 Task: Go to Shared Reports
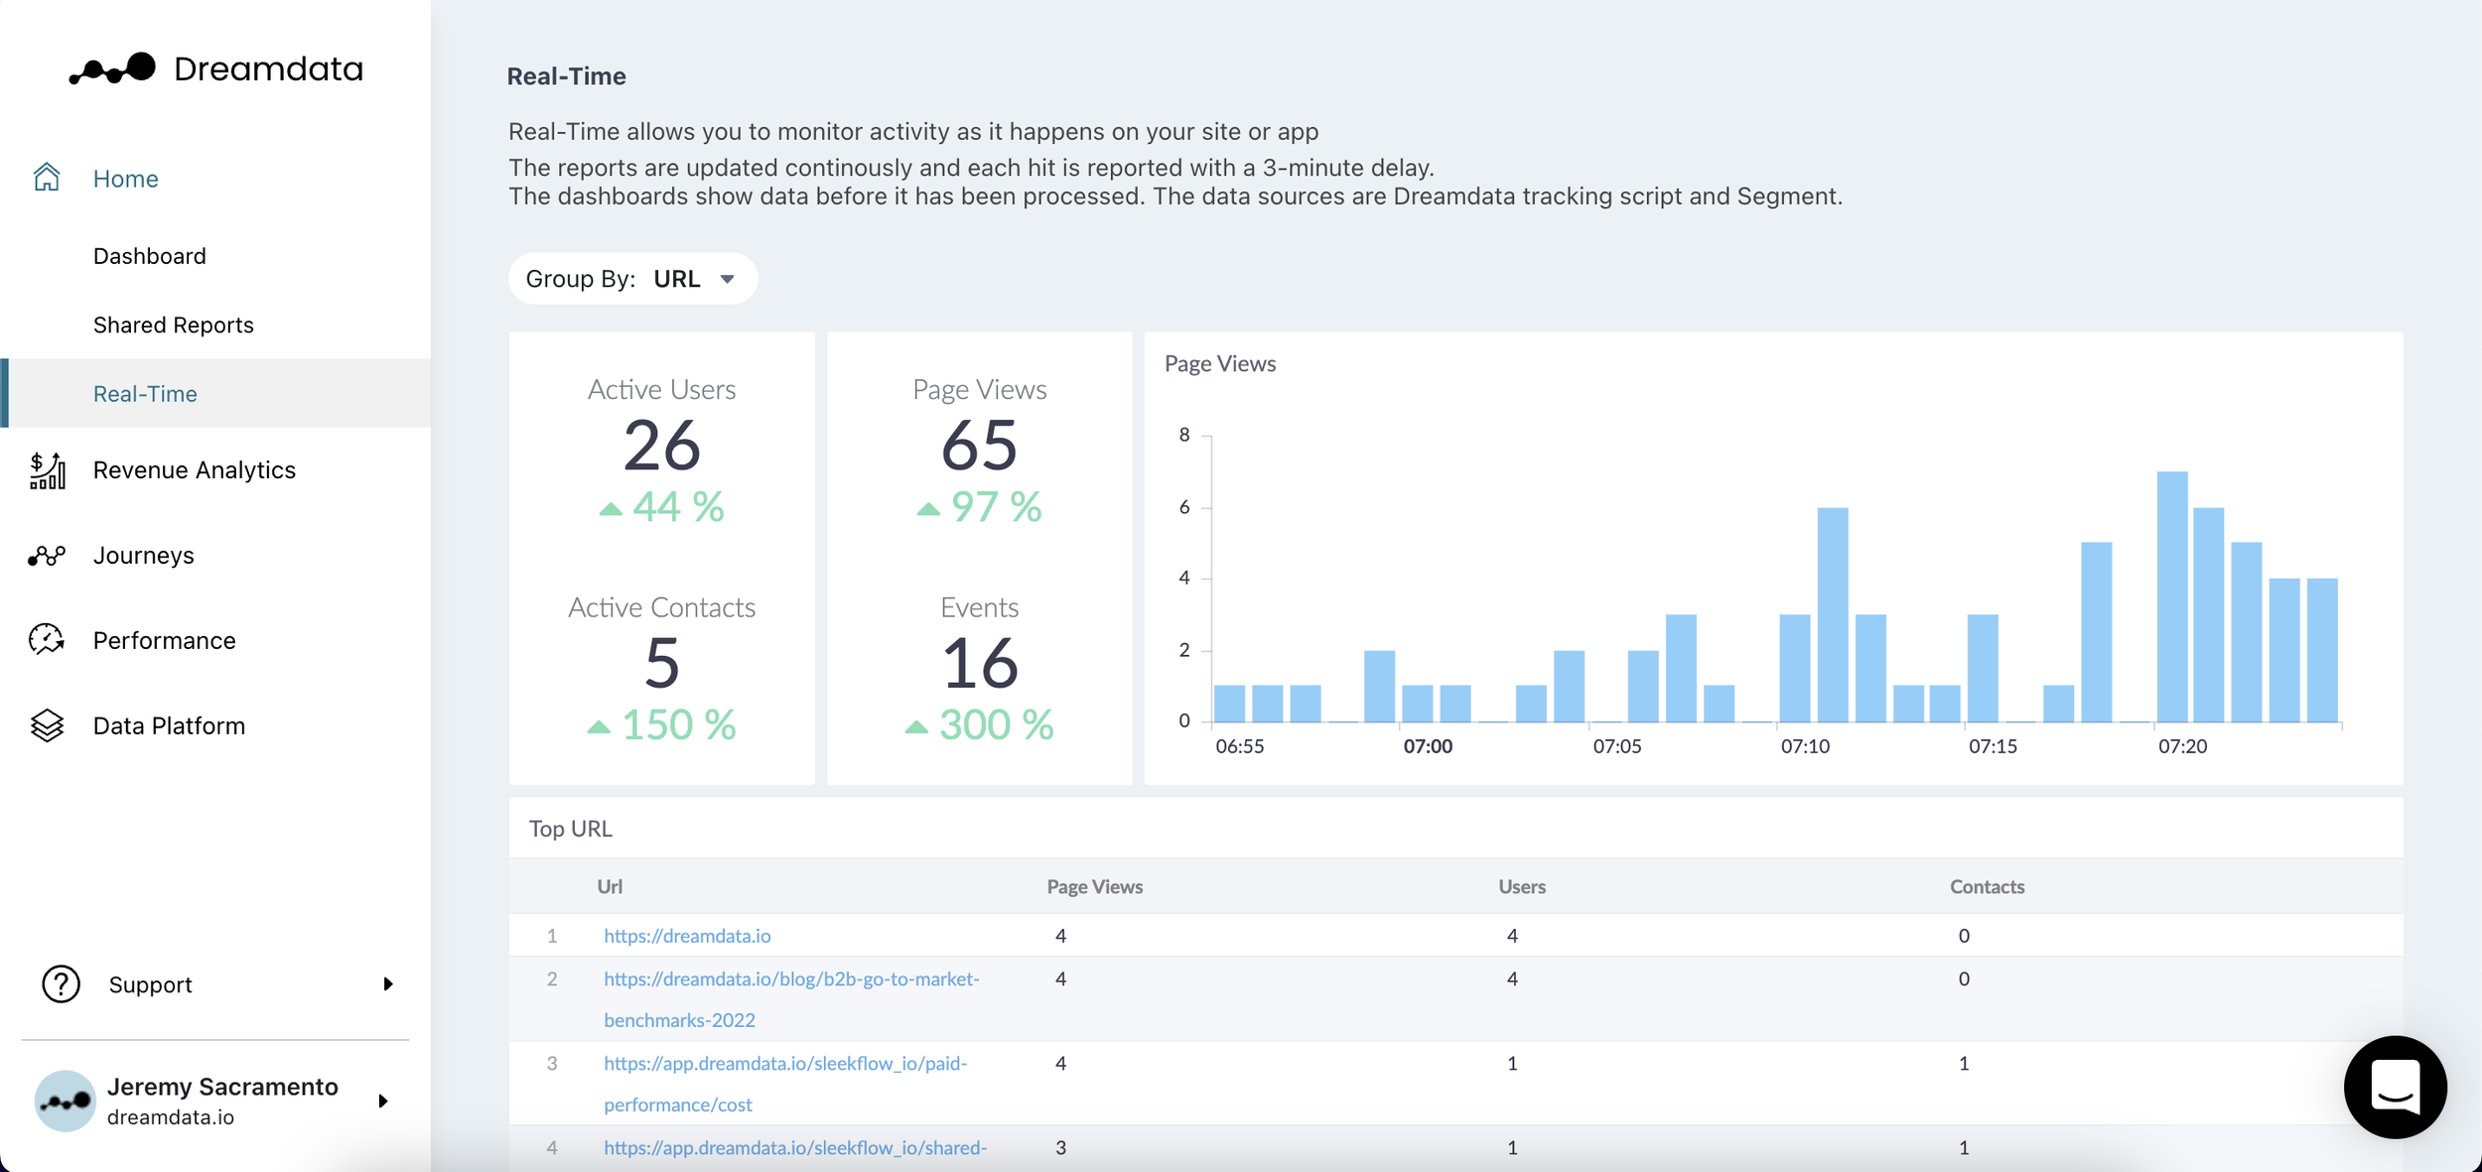point(174,325)
